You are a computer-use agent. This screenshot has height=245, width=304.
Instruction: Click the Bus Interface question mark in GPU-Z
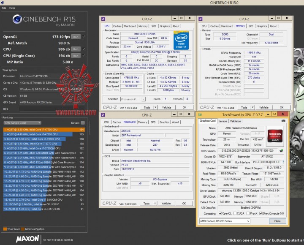pyautogui.click(x=283, y=162)
